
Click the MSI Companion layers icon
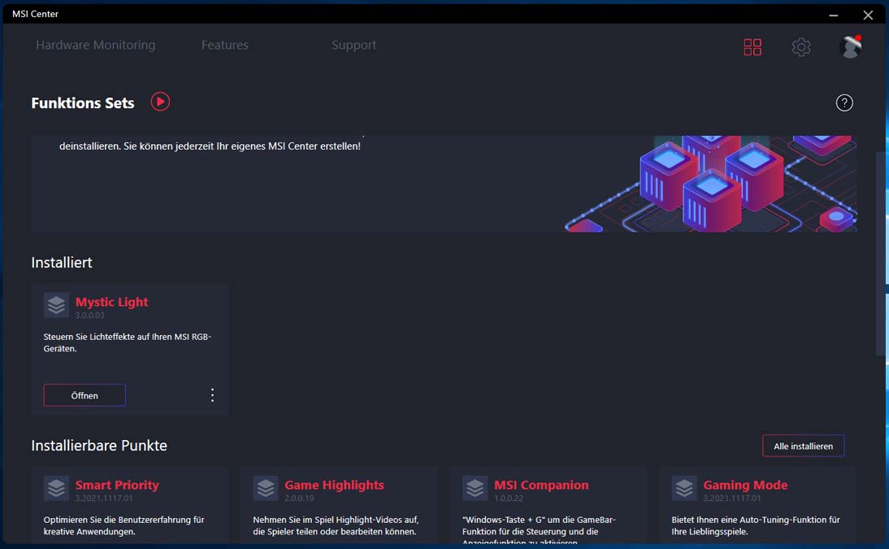click(x=475, y=488)
